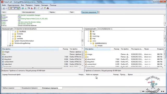This screenshot has height=94, width=167.
Task: Open the Помощь menu
Action: (53, 5)
